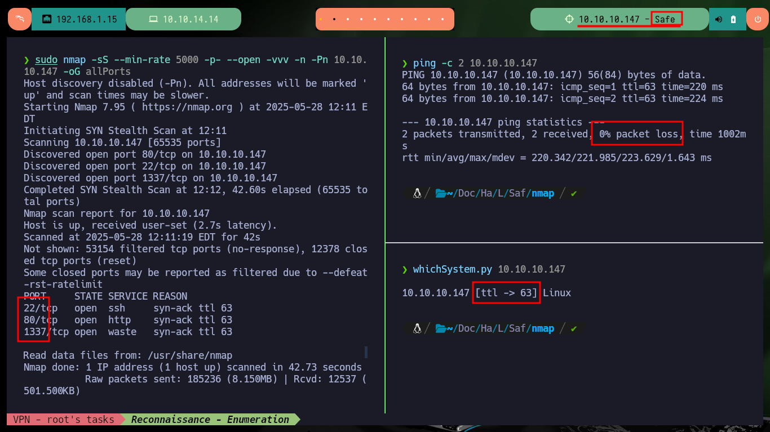This screenshot has width=770, height=432.
Task: Click "Nmap scan report for 10.10.10.147" line
Action: [x=117, y=213]
